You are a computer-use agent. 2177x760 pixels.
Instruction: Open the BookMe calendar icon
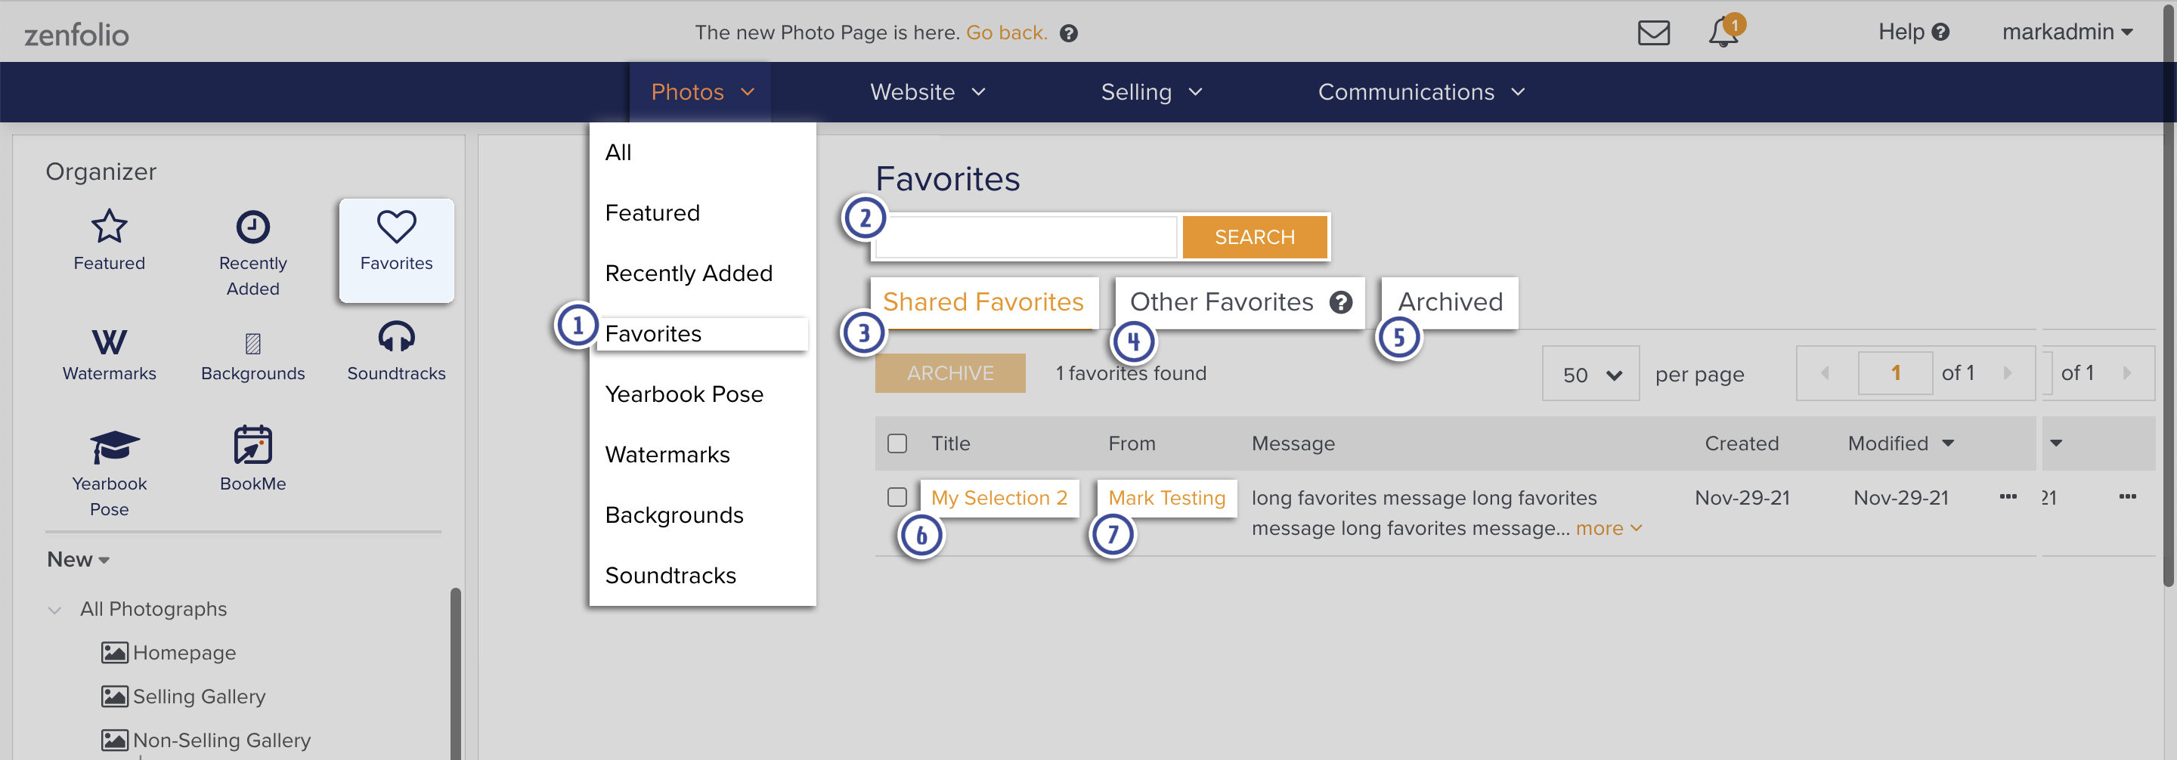coord(252,444)
